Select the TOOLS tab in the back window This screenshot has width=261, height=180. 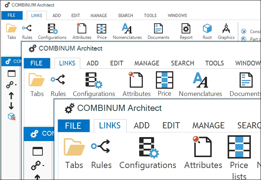point(150,16)
